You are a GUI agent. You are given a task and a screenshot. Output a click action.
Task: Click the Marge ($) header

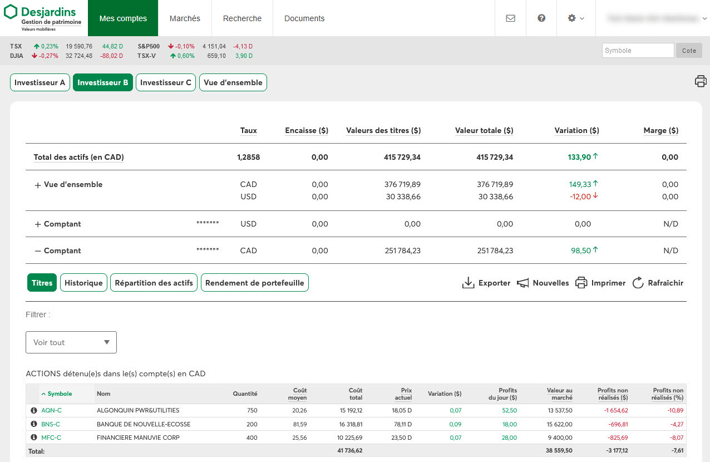[661, 130]
